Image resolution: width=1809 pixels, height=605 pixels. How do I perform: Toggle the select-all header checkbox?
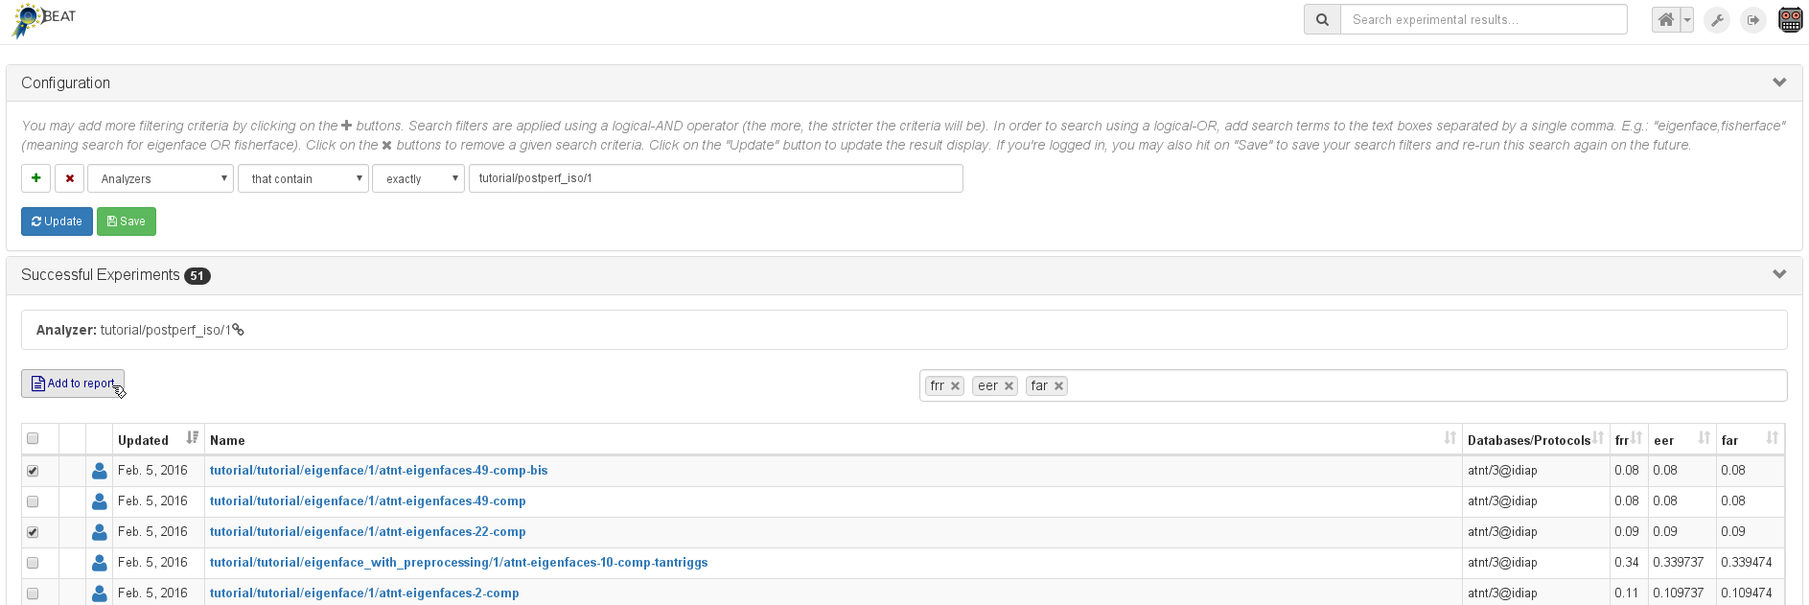(33, 439)
